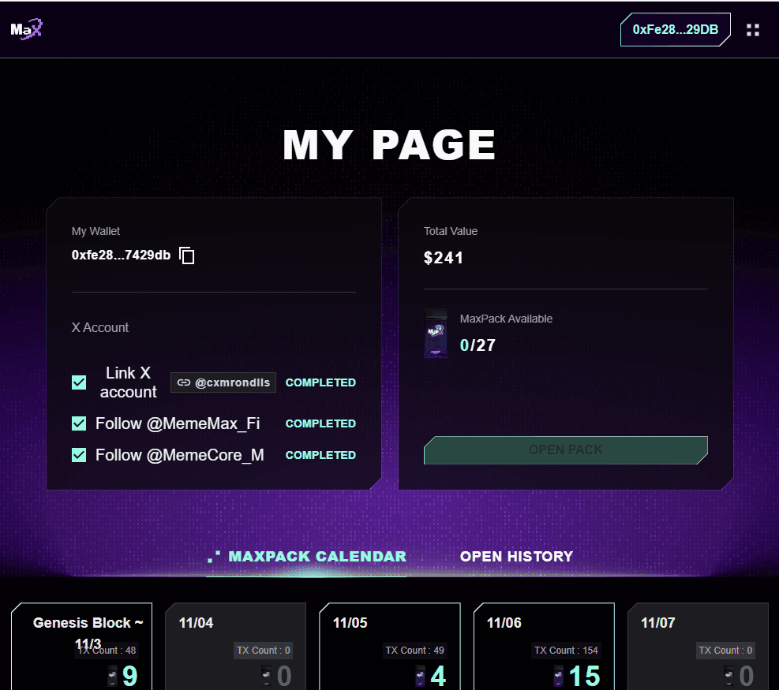The height and width of the screenshot is (690, 779).
Task: Click pack icon in Genesis Block card
Action: click(112, 676)
